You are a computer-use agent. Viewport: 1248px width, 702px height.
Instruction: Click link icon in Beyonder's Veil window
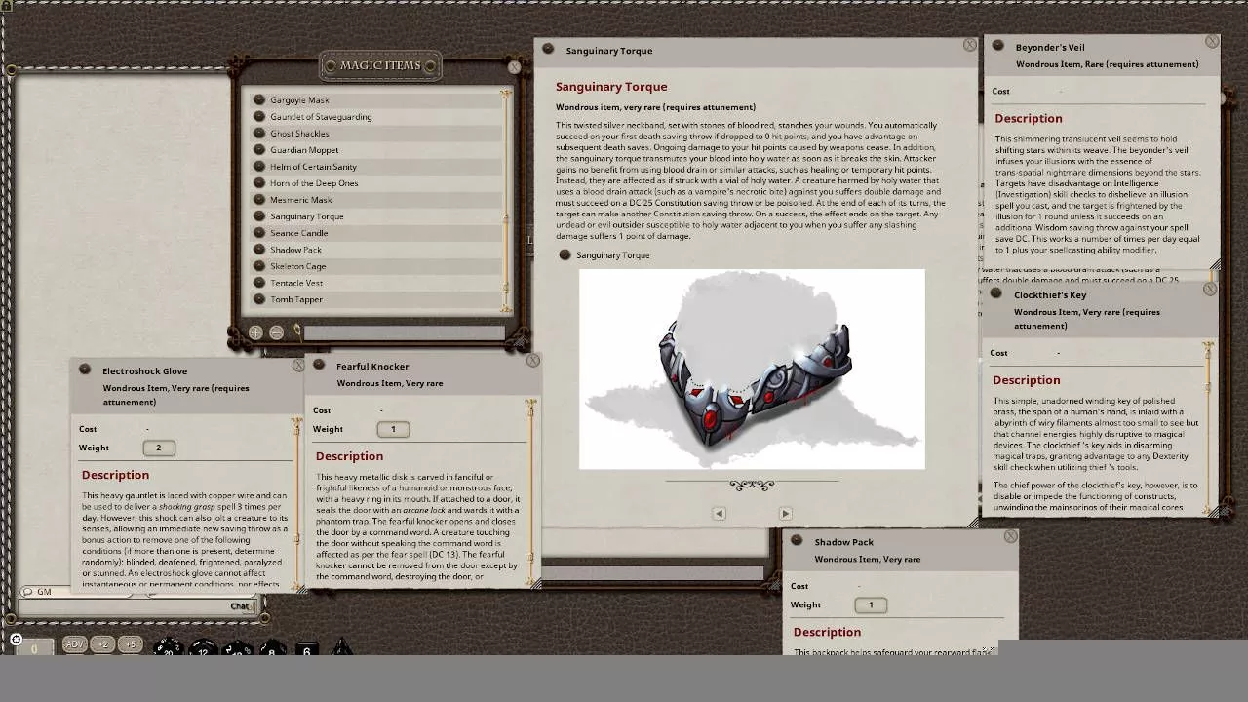tap(997, 46)
